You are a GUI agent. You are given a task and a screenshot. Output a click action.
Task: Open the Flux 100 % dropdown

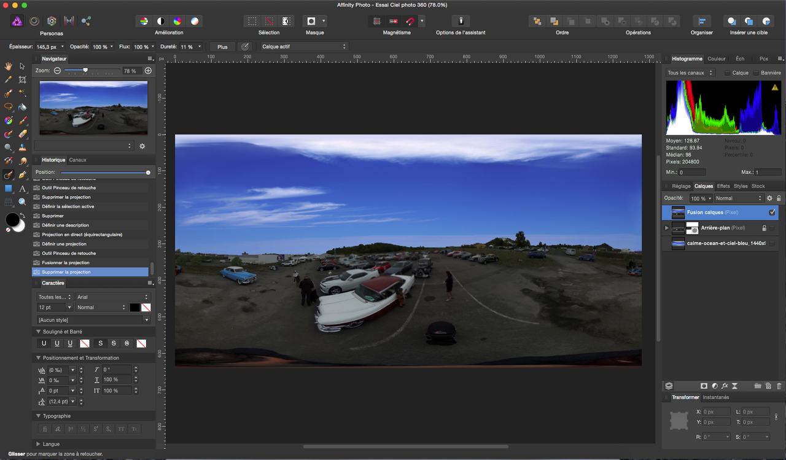[152, 47]
